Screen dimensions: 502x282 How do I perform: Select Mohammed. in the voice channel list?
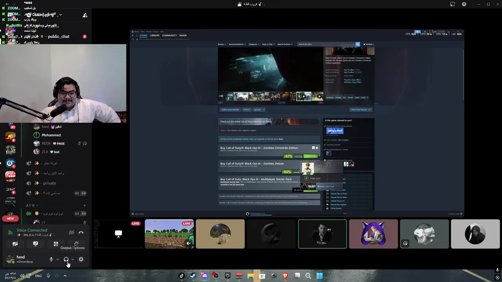tap(51, 135)
